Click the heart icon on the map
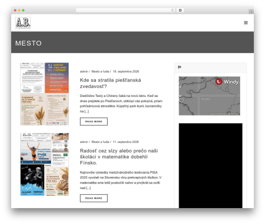 [181, 101]
